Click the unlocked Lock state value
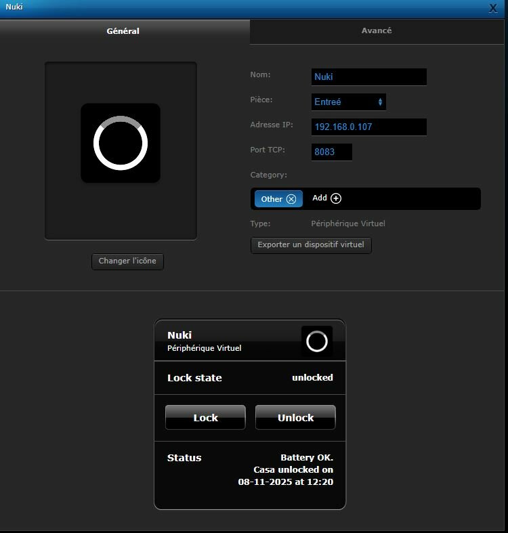The image size is (508, 533). (312, 378)
